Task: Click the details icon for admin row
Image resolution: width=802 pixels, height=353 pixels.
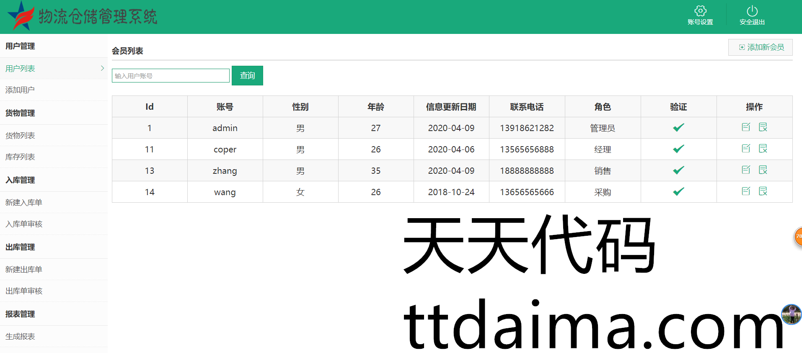Action: [x=763, y=127]
